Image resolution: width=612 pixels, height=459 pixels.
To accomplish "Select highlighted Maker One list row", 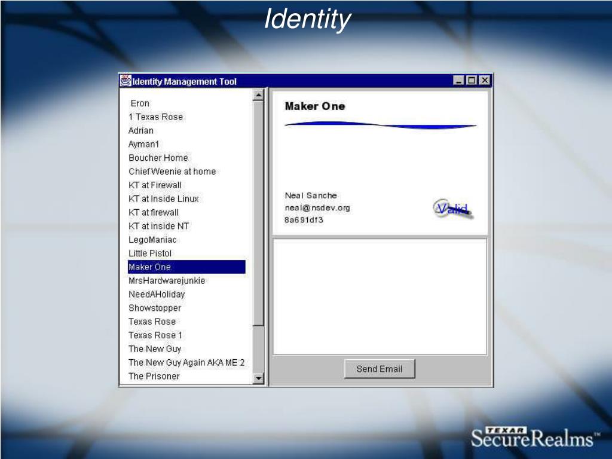I will click(186, 267).
